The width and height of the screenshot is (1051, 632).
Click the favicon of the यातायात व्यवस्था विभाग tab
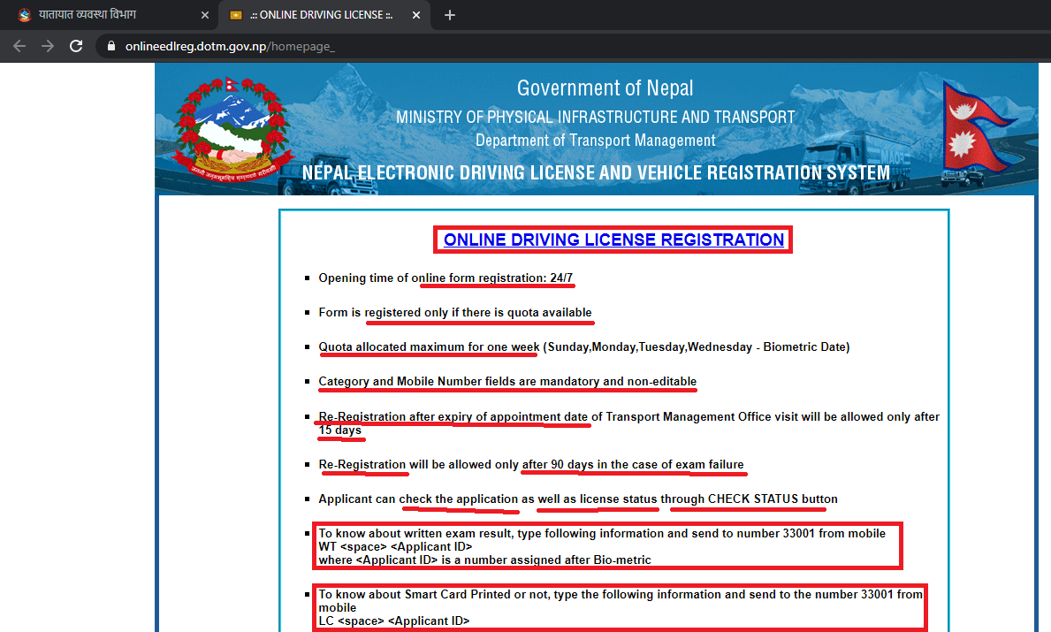(x=25, y=14)
